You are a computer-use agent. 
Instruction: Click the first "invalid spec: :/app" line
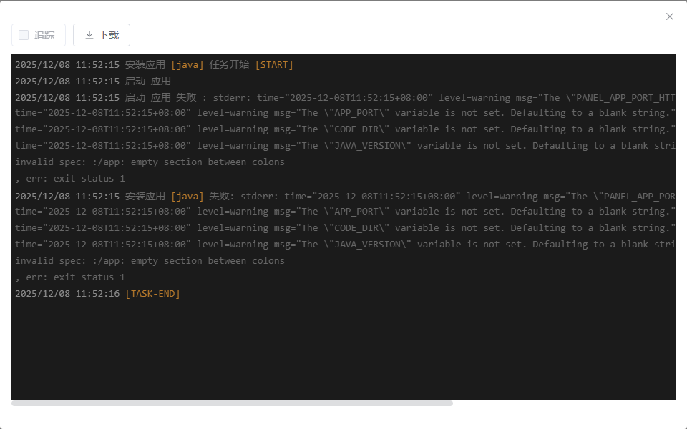point(150,162)
